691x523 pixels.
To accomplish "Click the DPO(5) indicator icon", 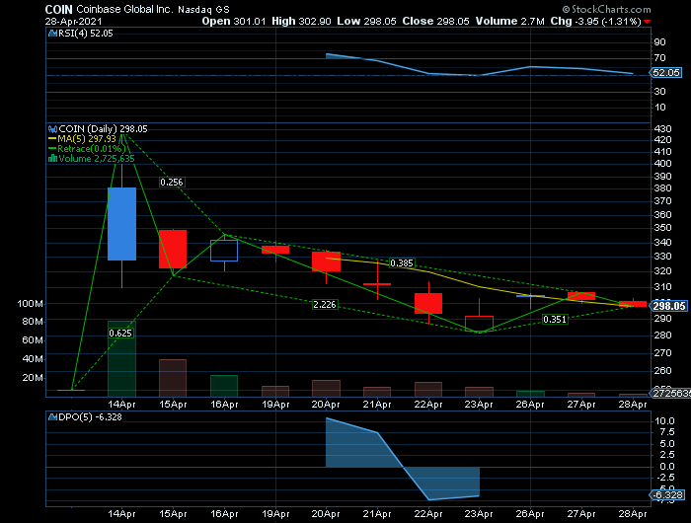I will [x=52, y=417].
